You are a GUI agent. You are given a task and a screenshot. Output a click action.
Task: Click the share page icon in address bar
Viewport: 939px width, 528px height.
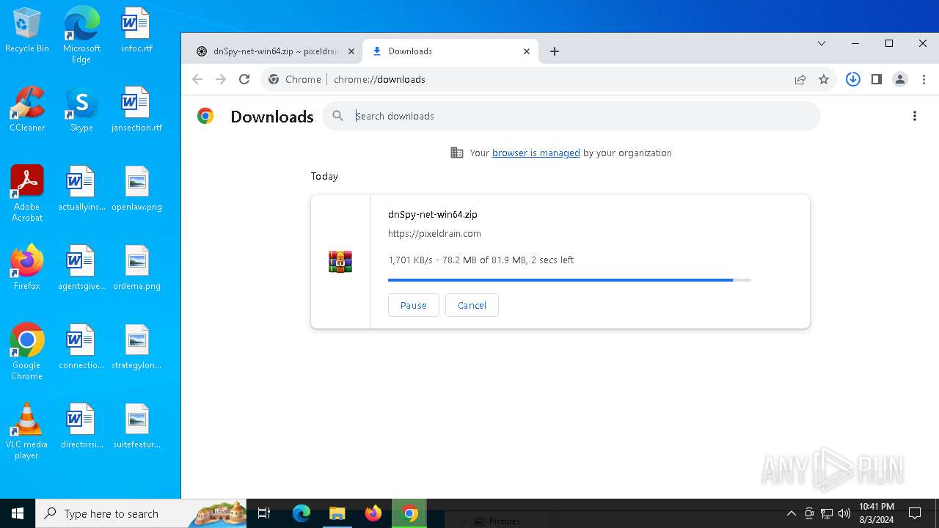[x=800, y=79]
